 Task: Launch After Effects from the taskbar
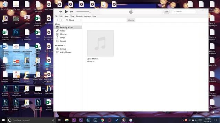[x=81, y=120]
